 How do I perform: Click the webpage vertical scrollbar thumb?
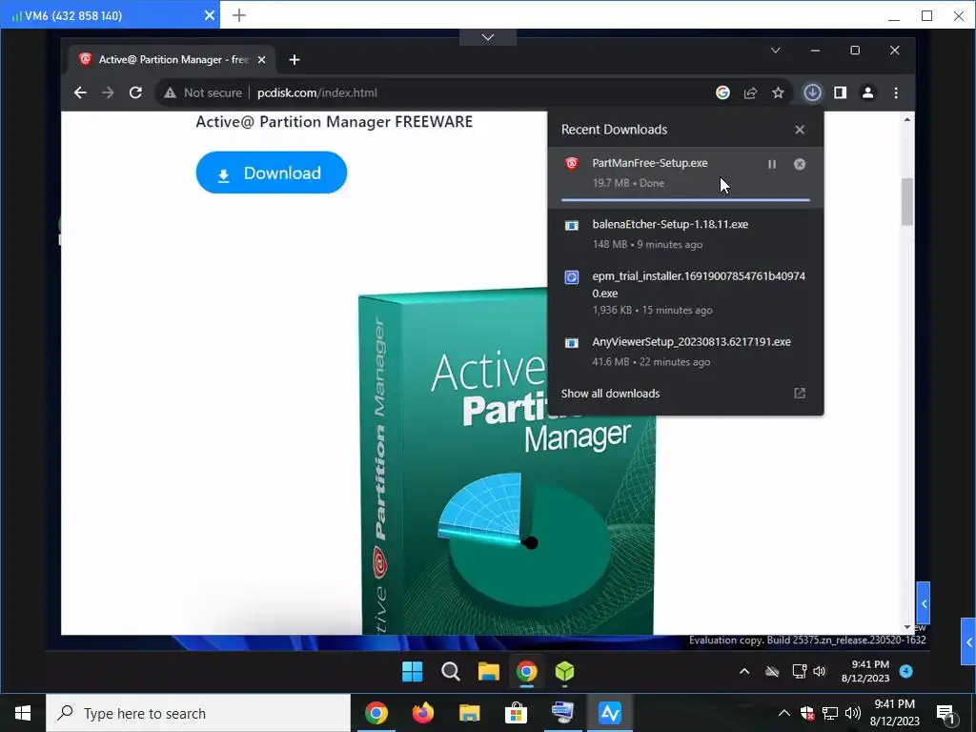(x=907, y=202)
